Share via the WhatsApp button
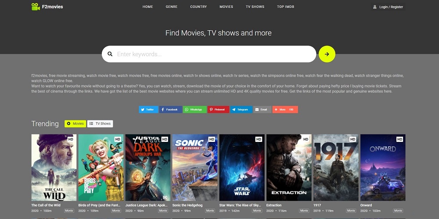The image size is (439, 219). tap(194, 109)
